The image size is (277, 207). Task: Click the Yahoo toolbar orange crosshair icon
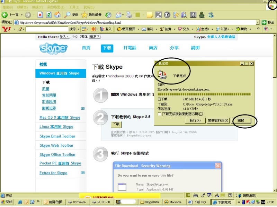93,29
